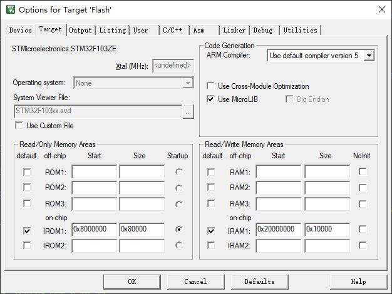Click the ROM2 Start field
Image resolution: width=392 pixels, height=294 pixels.
95,188
